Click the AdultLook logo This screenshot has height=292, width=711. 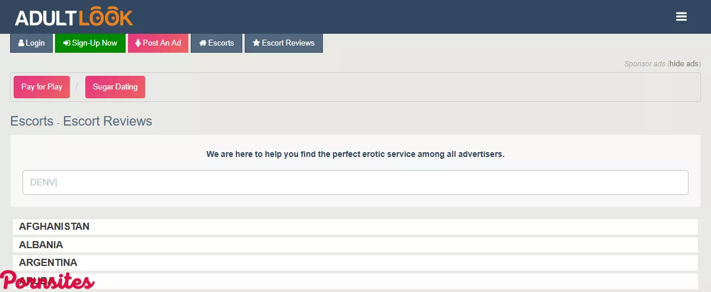click(x=74, y=18)
